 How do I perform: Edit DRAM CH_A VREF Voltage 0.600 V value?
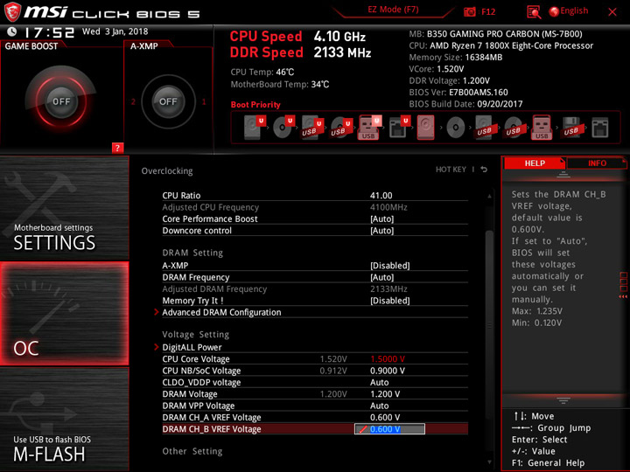[x=385, y=417]
